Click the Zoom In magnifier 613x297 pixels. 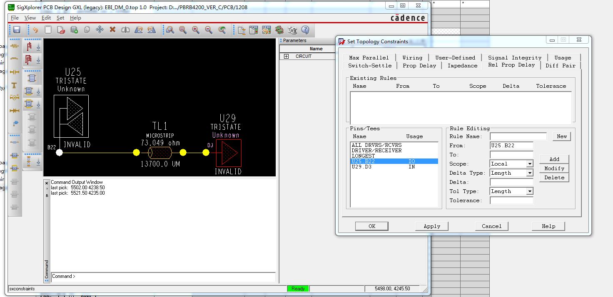click(x=196, y=30)
